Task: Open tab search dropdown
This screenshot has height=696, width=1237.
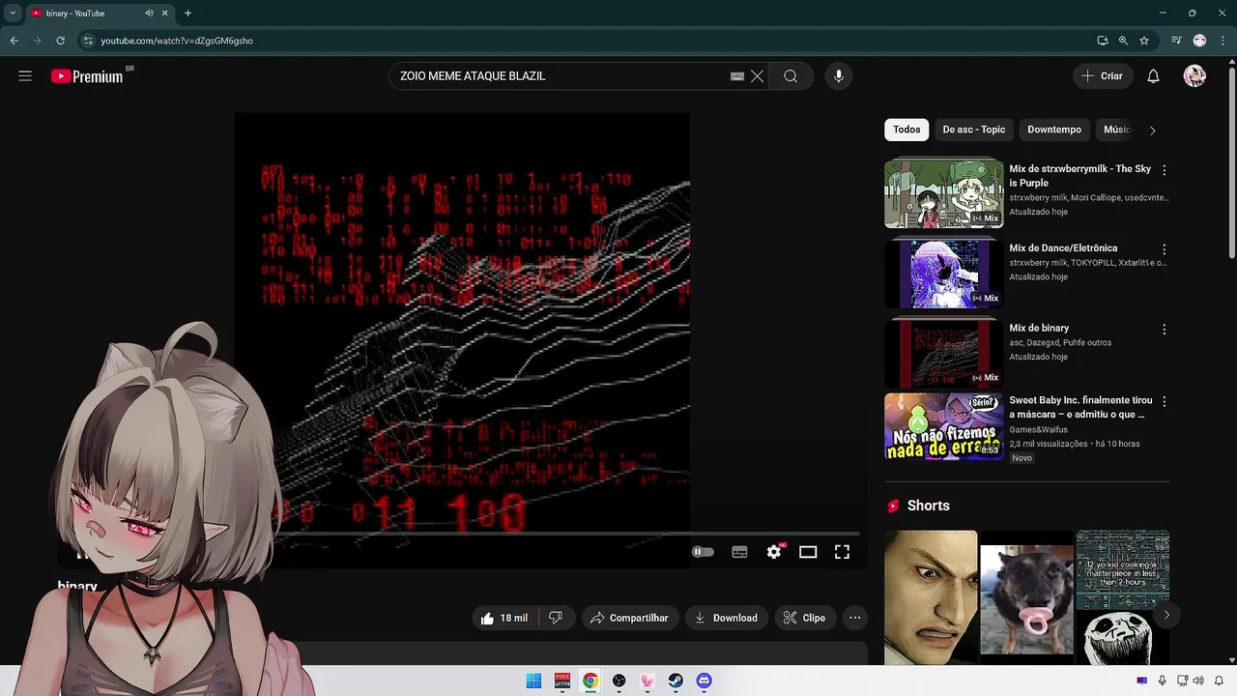Action: point(13,14)
